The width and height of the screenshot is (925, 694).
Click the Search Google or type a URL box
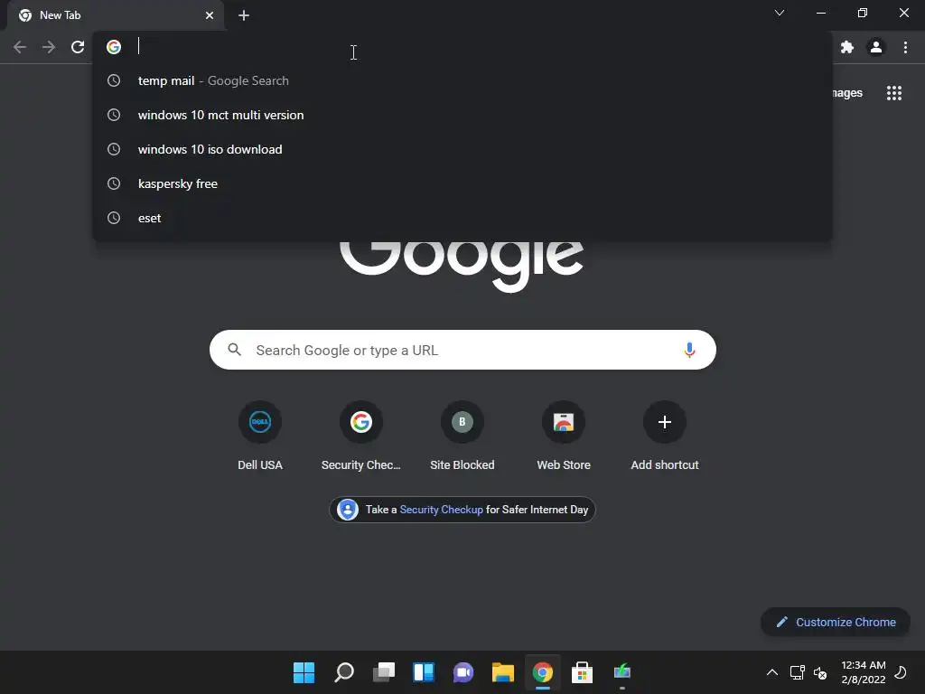[x=462, y=350]
